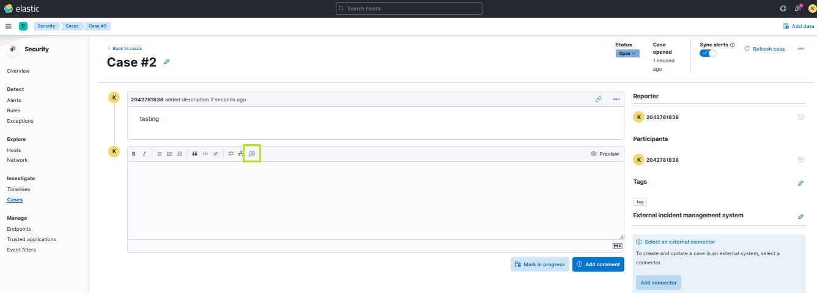Image resolution: width=817 pixels, height=293 pixels.
Task: Click Add comment button
Action: click(598, 264)
